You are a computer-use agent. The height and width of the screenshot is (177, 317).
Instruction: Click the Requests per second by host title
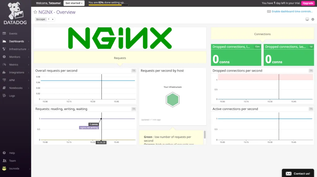coord(162,71)
